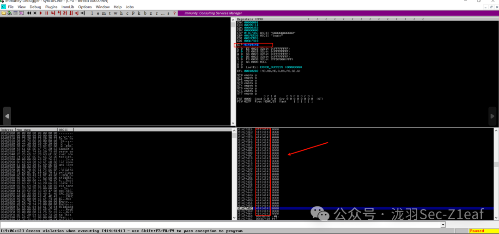The width and height of the screenshot is (499, 234).
Task: Click the previous image left arrow
Action: [7, 117]
